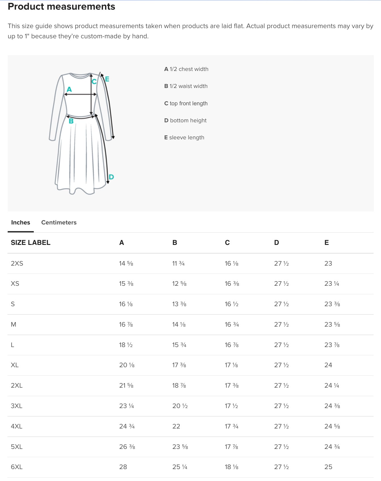Screen dimensions: 381x481
Task: Select the Inches tab
Action: pos(20,222)
